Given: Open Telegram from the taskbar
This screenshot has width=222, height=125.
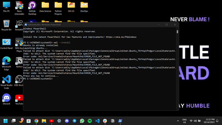Looking at the screenshot, I should [74, 121].
